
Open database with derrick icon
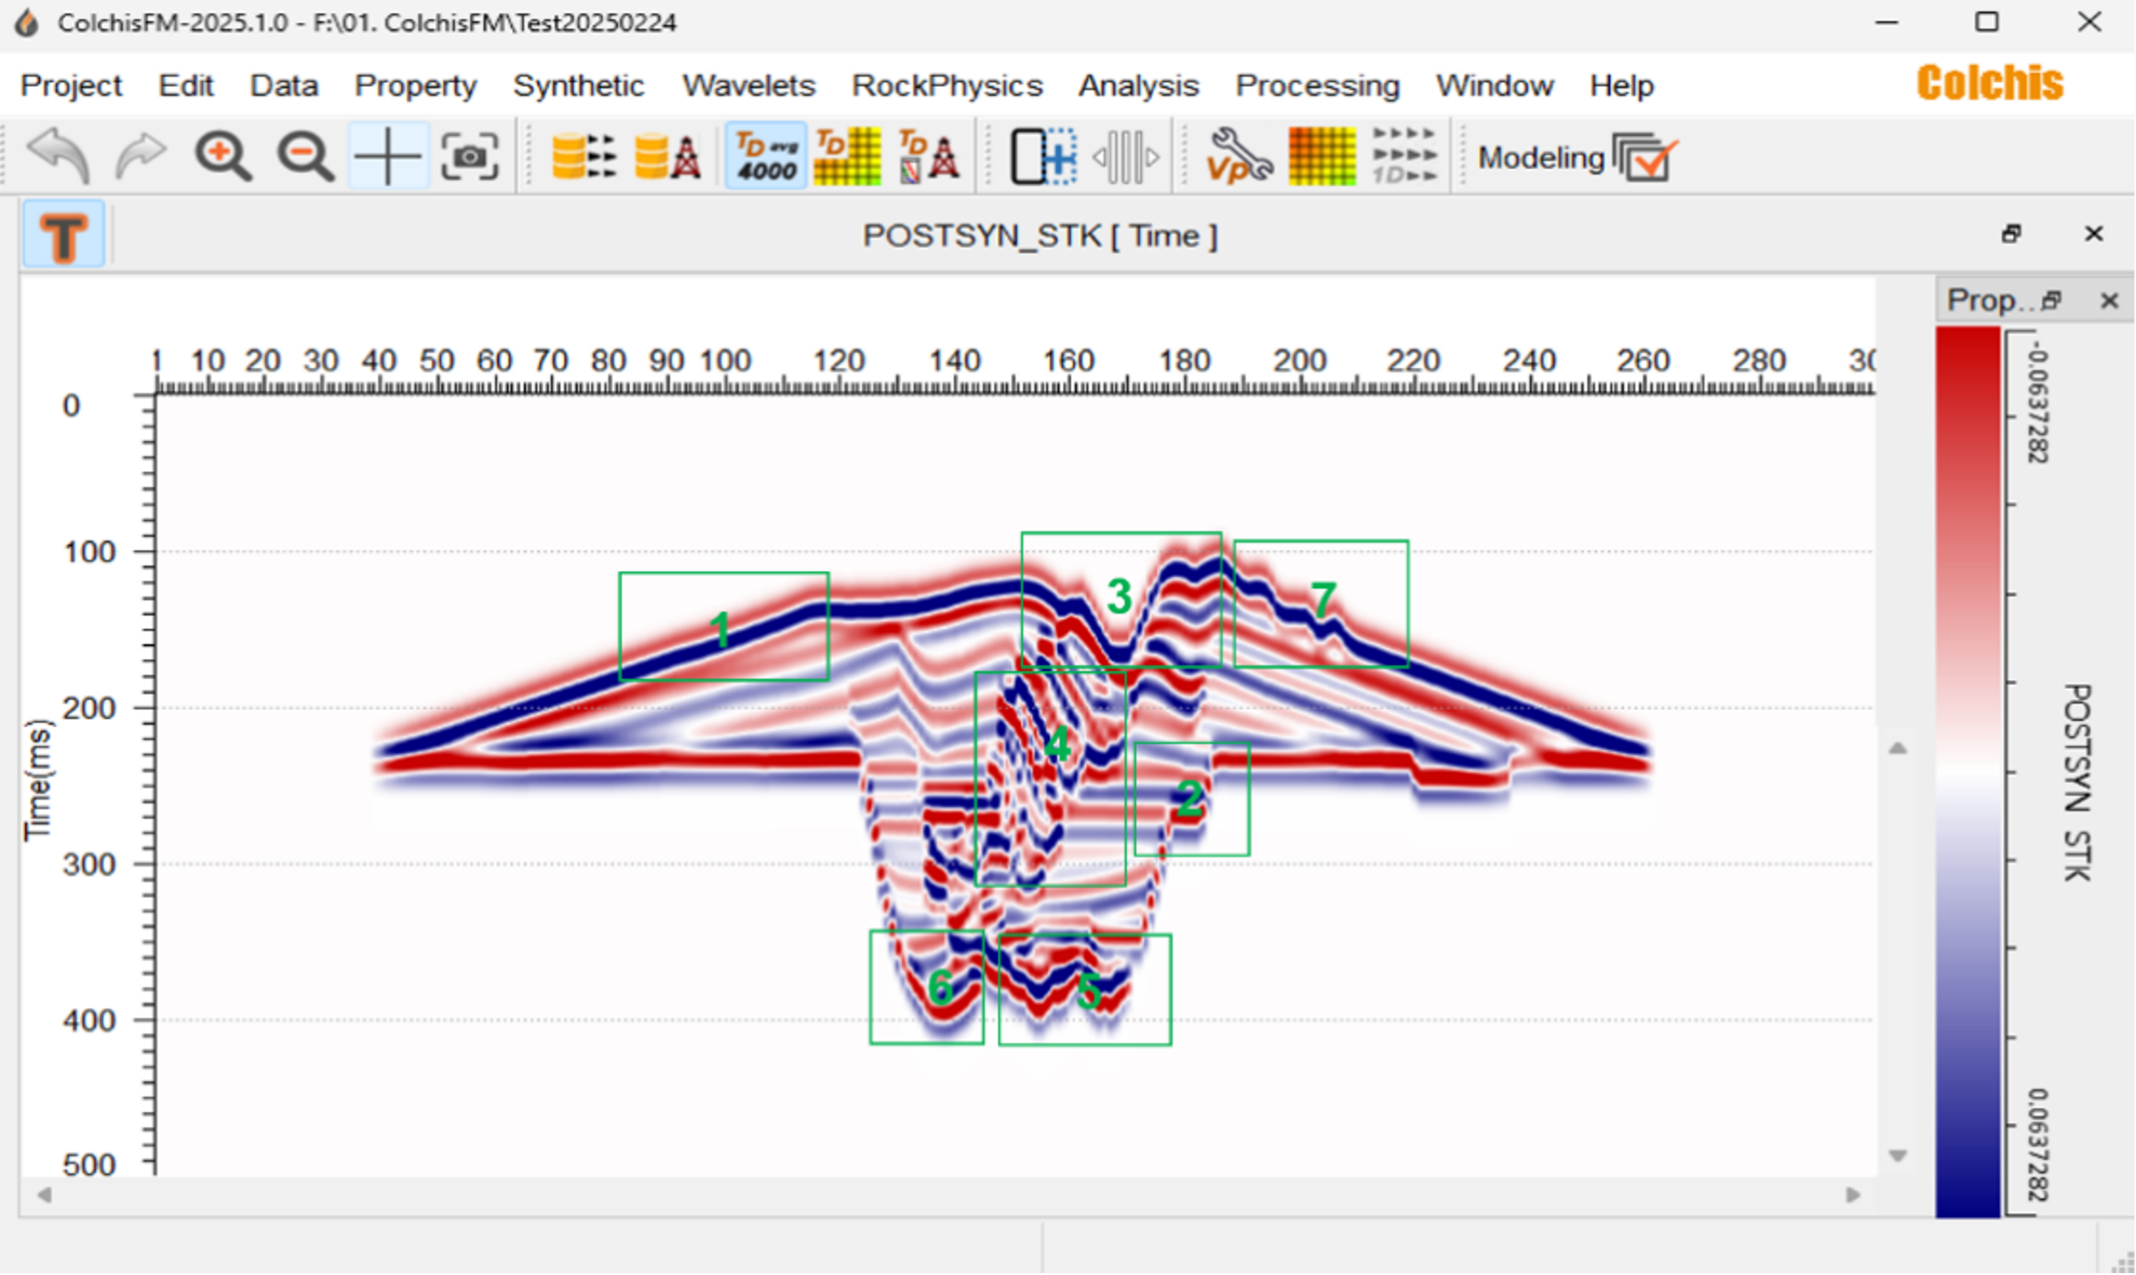pos(668,156)
